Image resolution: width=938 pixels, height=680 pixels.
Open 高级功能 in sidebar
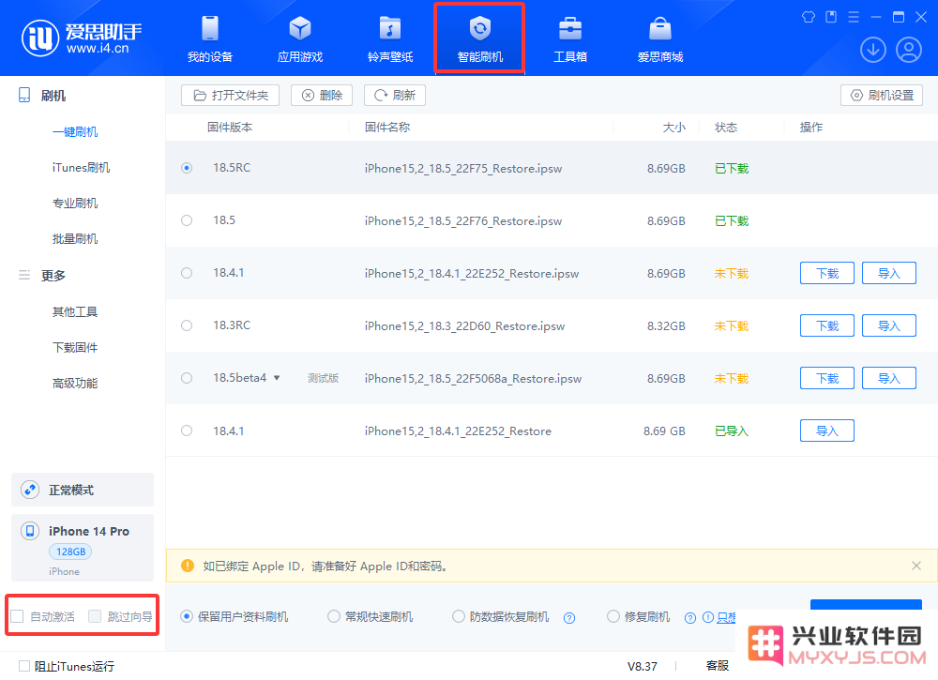75,384
